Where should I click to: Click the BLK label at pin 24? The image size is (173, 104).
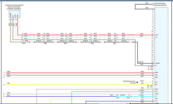click(142, 64)
